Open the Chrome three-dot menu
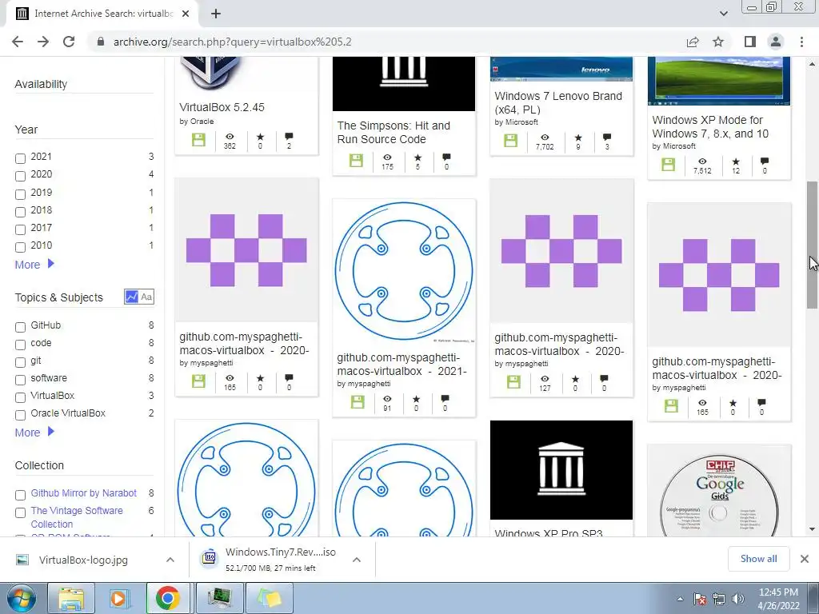 tap(801, 42)
